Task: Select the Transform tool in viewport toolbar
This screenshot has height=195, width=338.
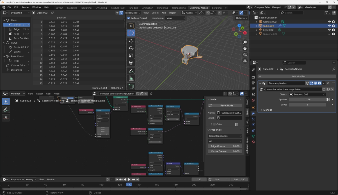Action: 131,63
